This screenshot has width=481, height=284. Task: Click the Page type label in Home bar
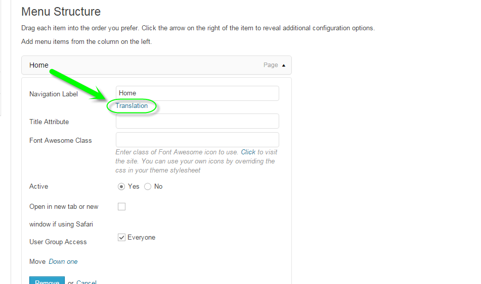[x=271, y=65]
